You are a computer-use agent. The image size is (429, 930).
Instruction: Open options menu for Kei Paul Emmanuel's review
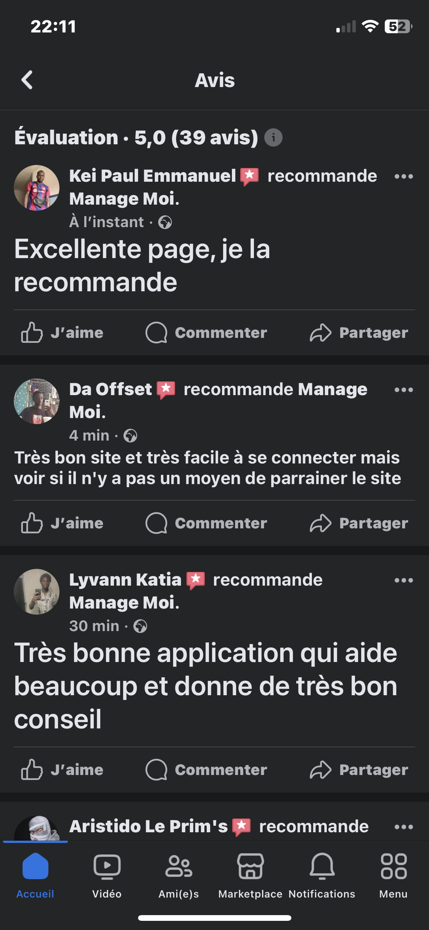click(x=403, y=176)
